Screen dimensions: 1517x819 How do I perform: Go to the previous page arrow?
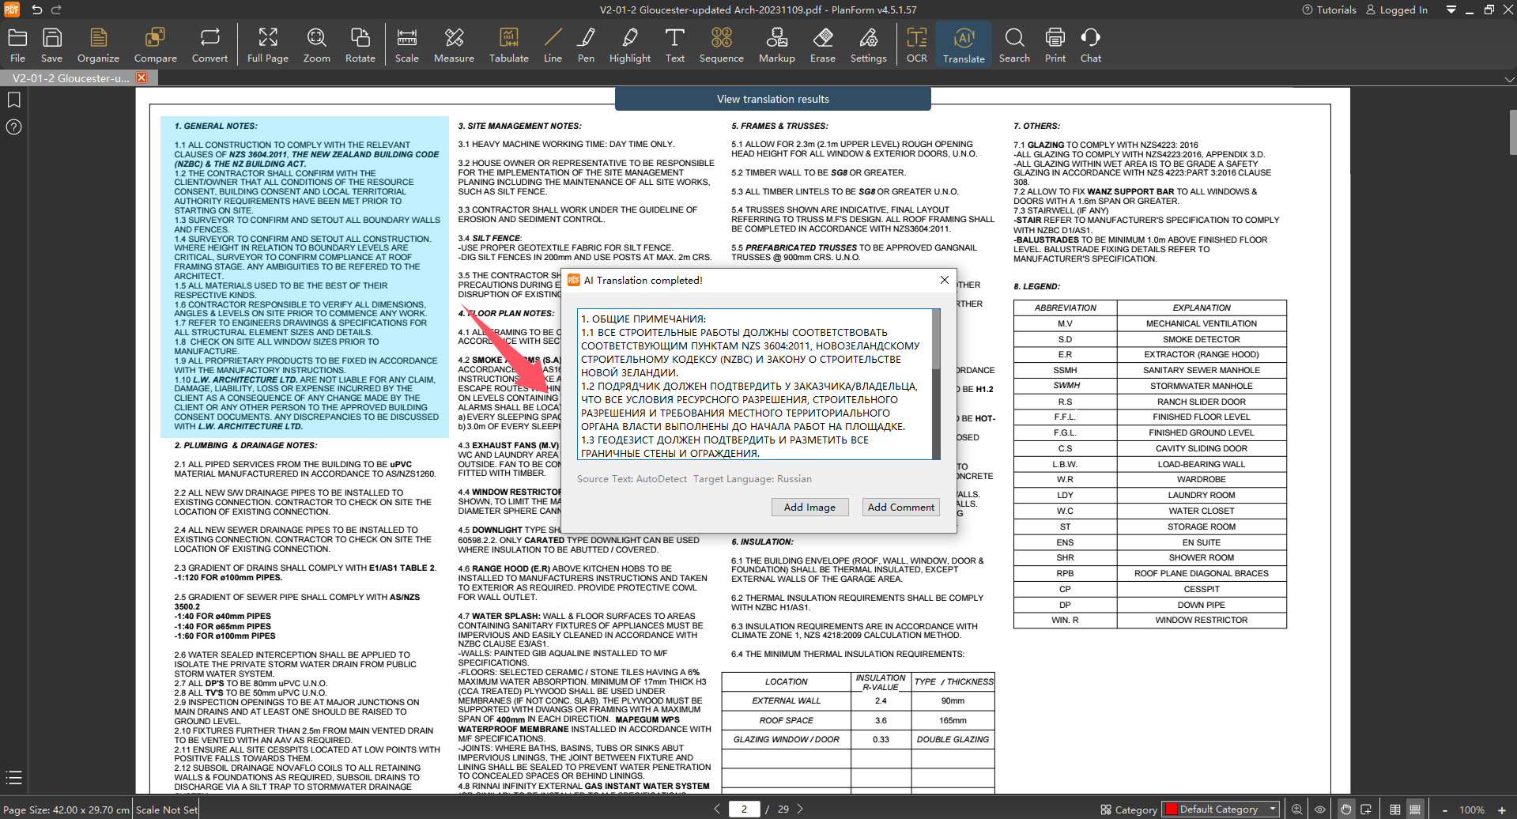pyautogui.click(x=717, y=809)
